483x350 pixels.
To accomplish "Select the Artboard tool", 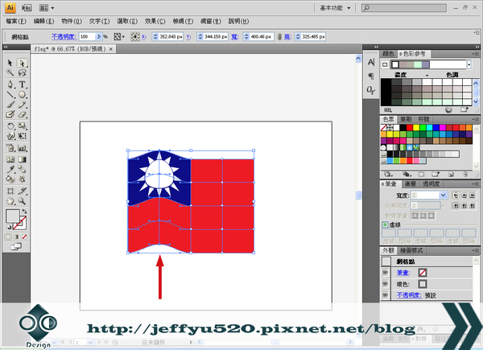I will tap(10, 191).
